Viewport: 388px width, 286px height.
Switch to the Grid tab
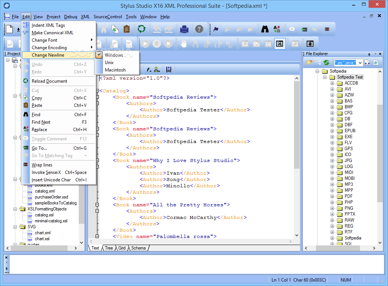point(122,248)
